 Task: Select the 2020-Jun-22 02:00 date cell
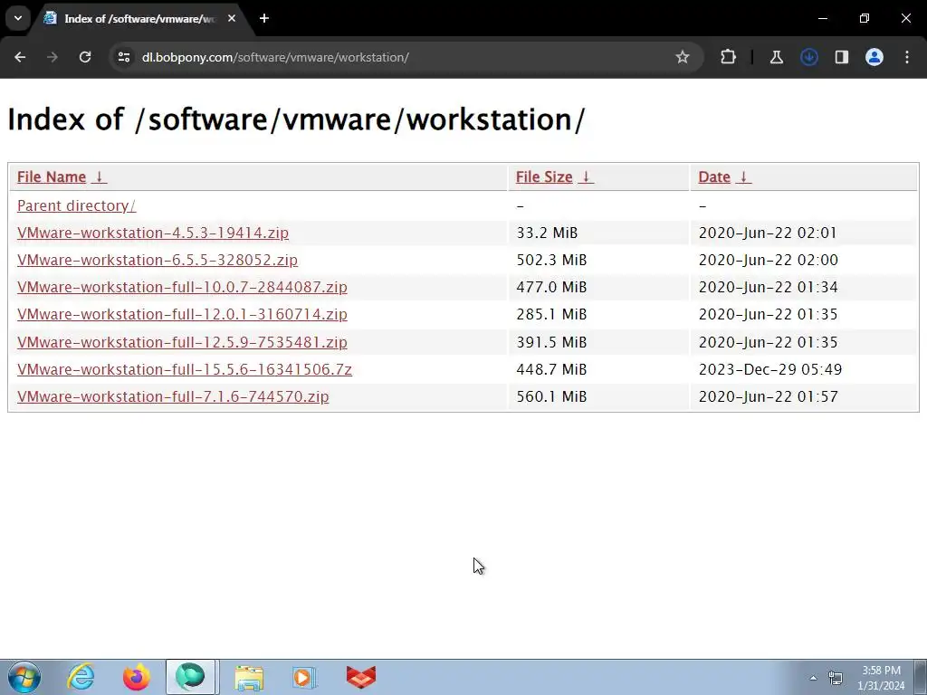pyautogui.click(x=804, y=260)
